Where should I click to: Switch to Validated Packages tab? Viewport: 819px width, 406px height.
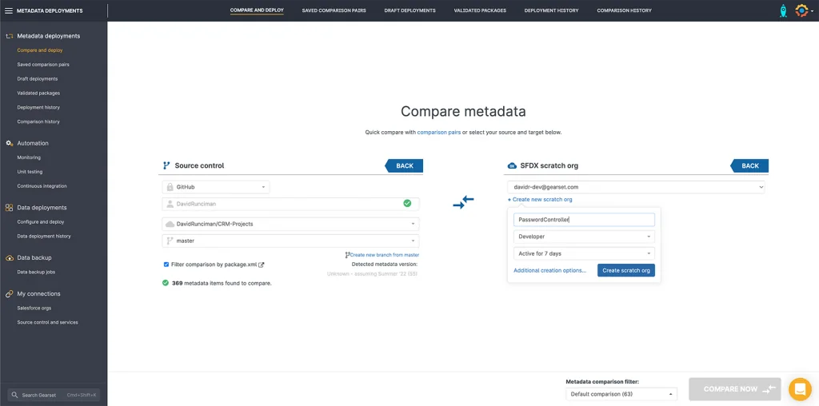(x=480, y=10)
